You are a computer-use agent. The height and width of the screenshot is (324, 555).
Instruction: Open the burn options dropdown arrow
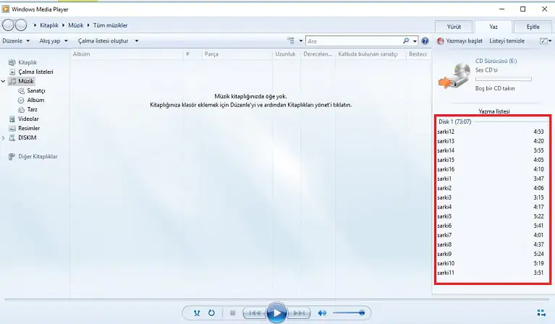550,41
